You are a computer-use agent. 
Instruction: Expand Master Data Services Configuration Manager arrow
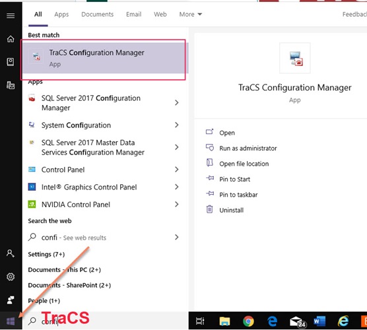click(177, 147)
